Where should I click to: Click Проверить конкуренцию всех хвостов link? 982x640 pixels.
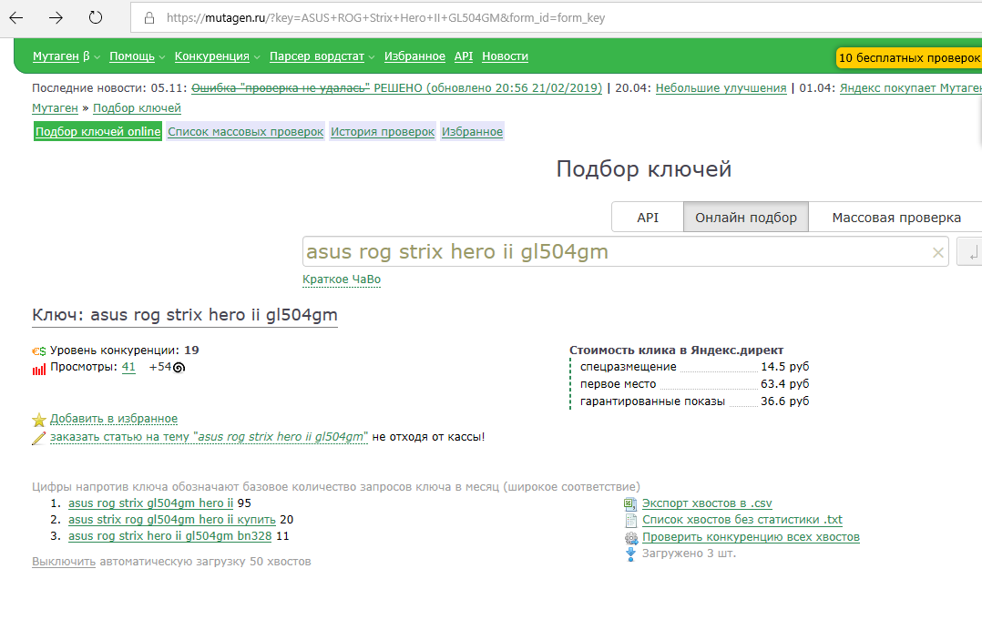pyautogui.click(x=751, y=537)
